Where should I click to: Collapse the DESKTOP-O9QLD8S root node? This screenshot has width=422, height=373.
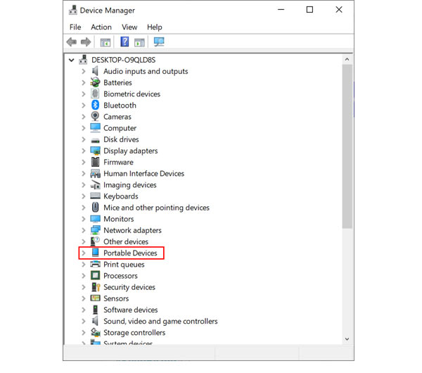pyautogui.click(x=72, y=61)
